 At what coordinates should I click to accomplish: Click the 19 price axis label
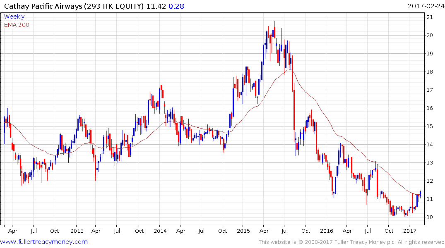430,54
